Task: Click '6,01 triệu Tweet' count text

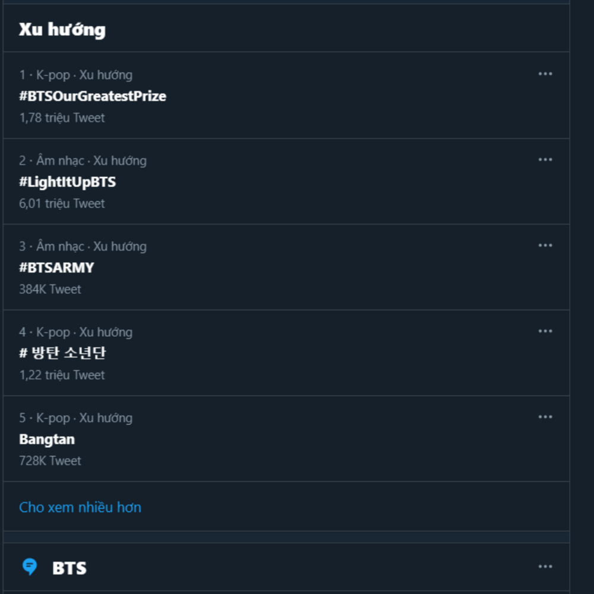Action: (x=62, y=203)
